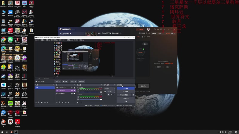
Task: Click 设置 button in Controls panel
Action: (126, 102)
